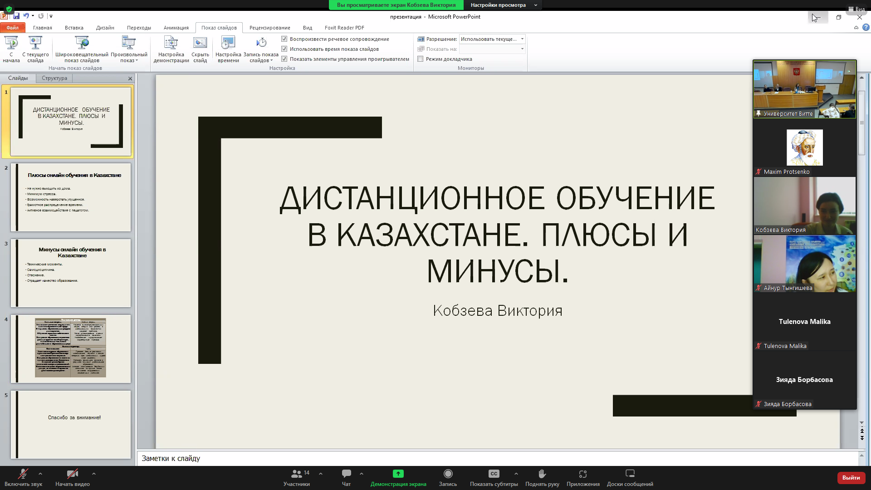Uncheck the play narrations checkbox
The height and width of the screenshot is (490, 871).
[284, 39]
